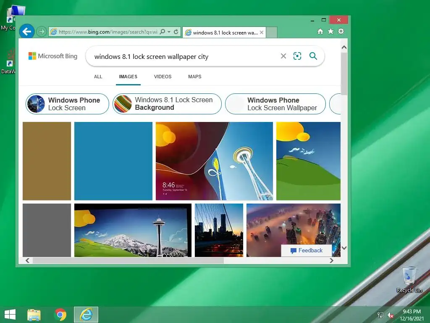The height and width of the screenshot is (323, 430).
Task: Open the 8:46 lock screen Space Needle image
Action: 214,161
